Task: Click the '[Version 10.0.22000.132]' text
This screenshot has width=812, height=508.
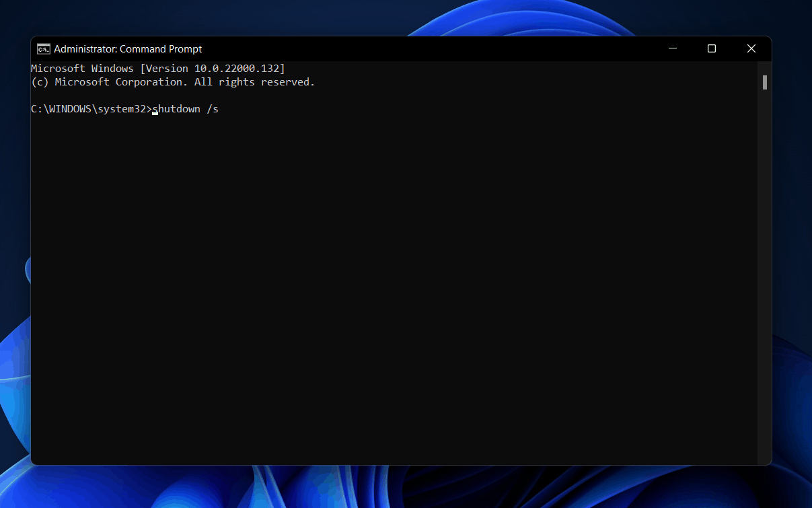Action: [x=213, y=69]
